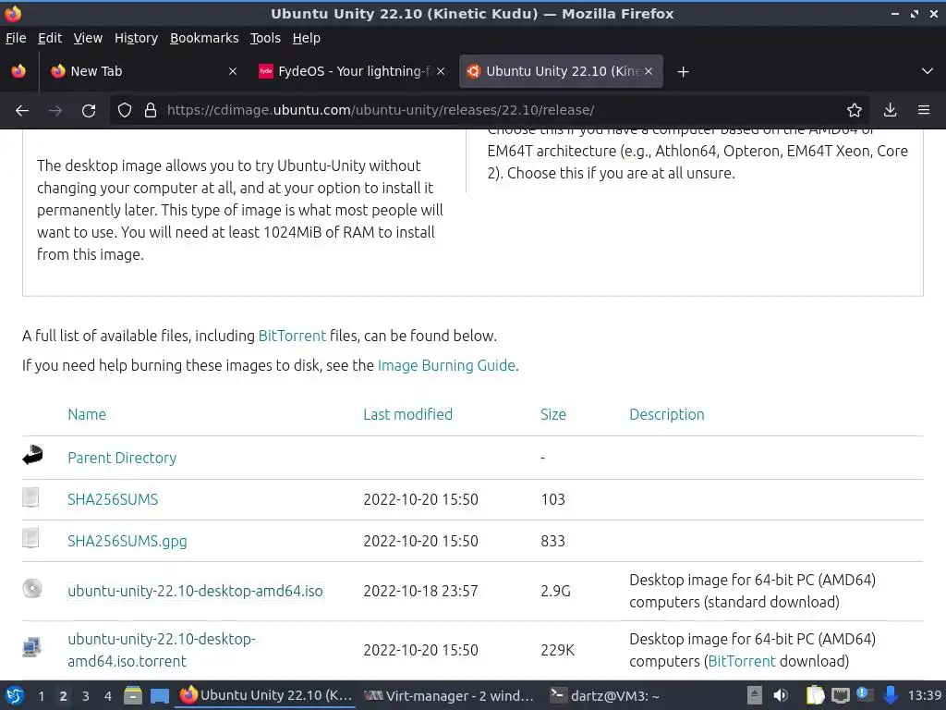Viewport: 946px width, 710px height.
Task: Open clipboard manager tray icon
Action: [815, 695]
